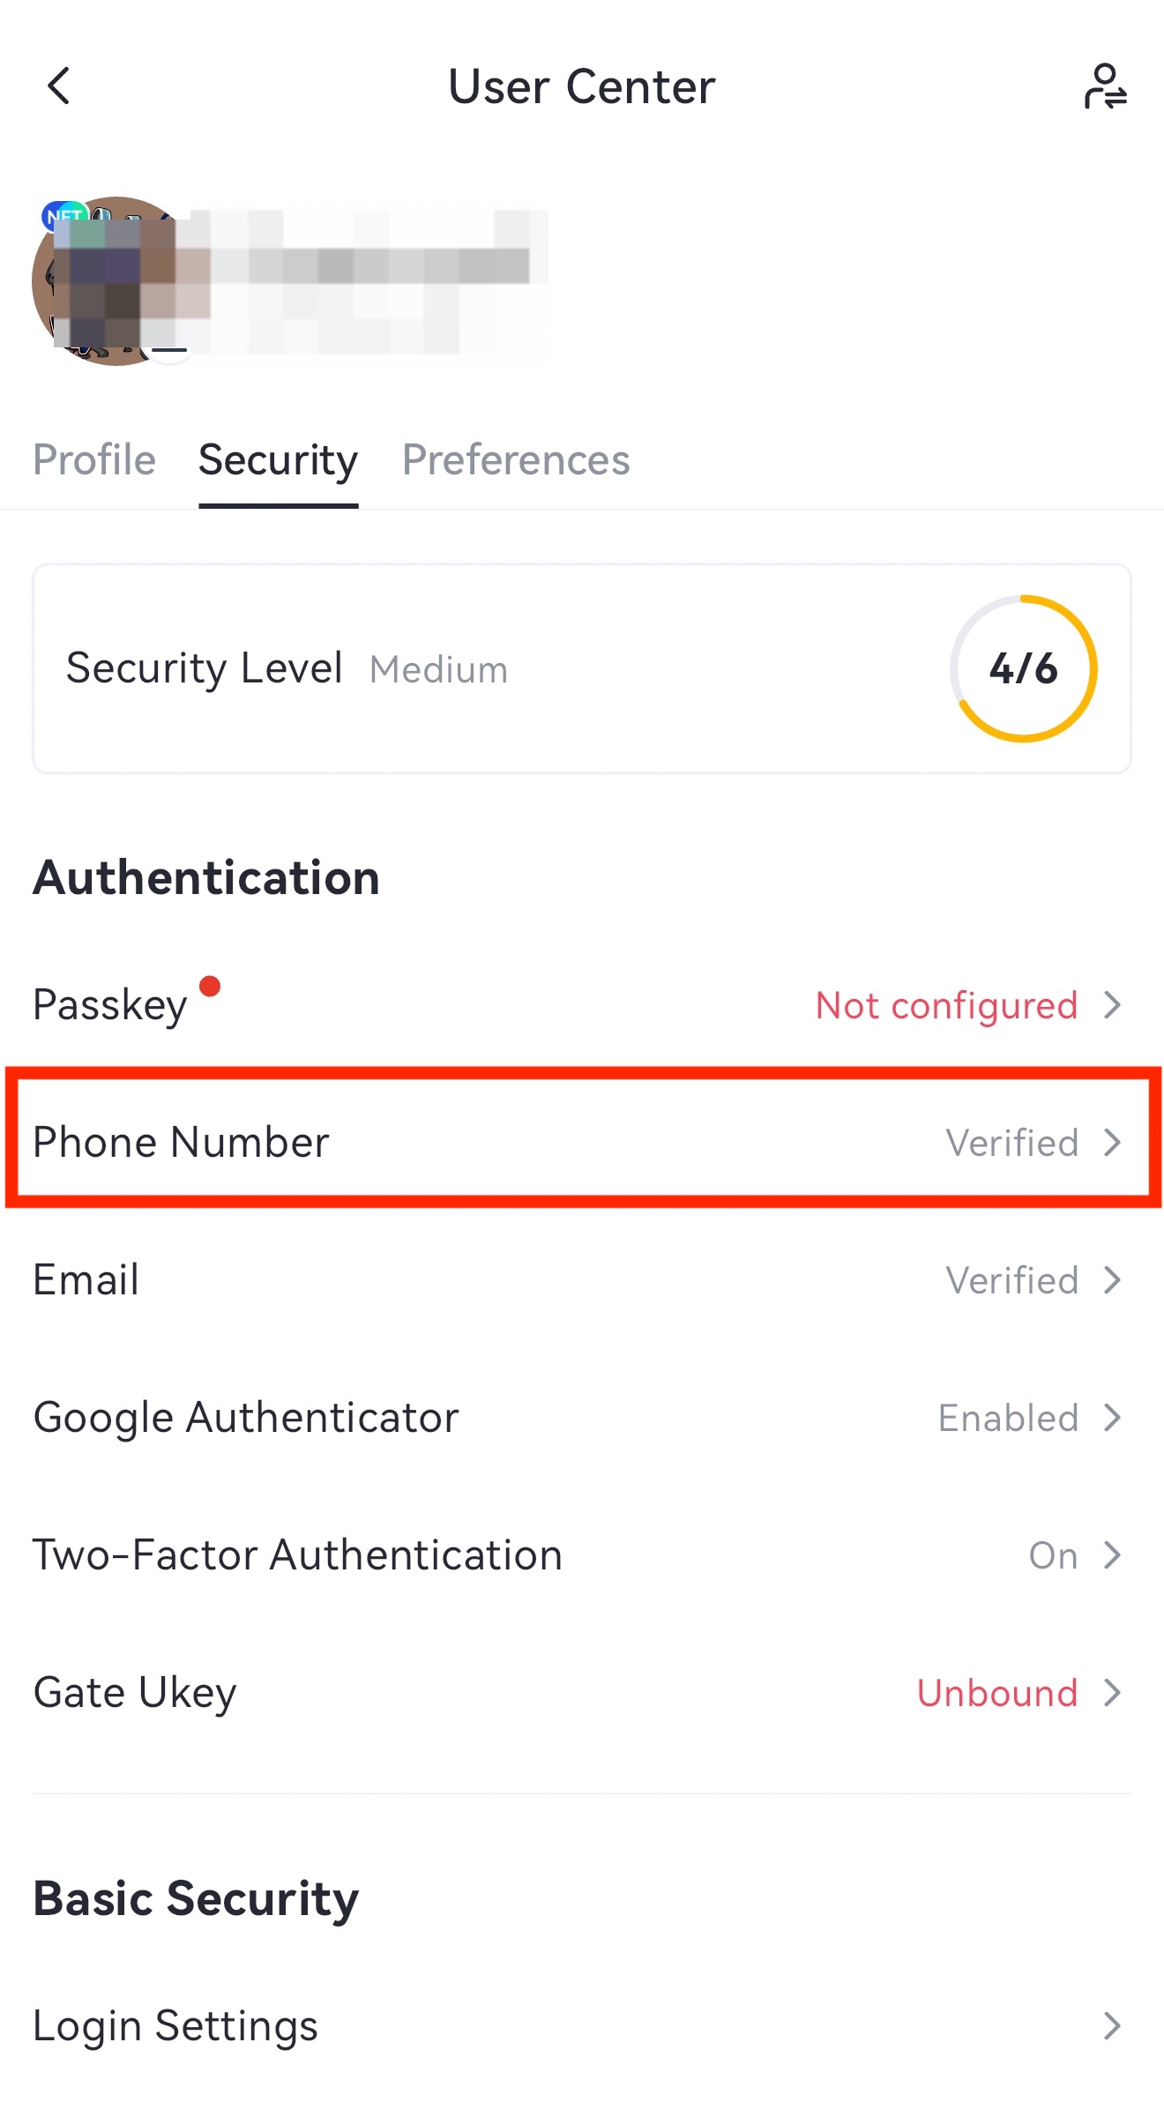The height and width of the screenshot is (2102, 1164).
Task: Switch to the Profile tab
Action: point(94,459)
